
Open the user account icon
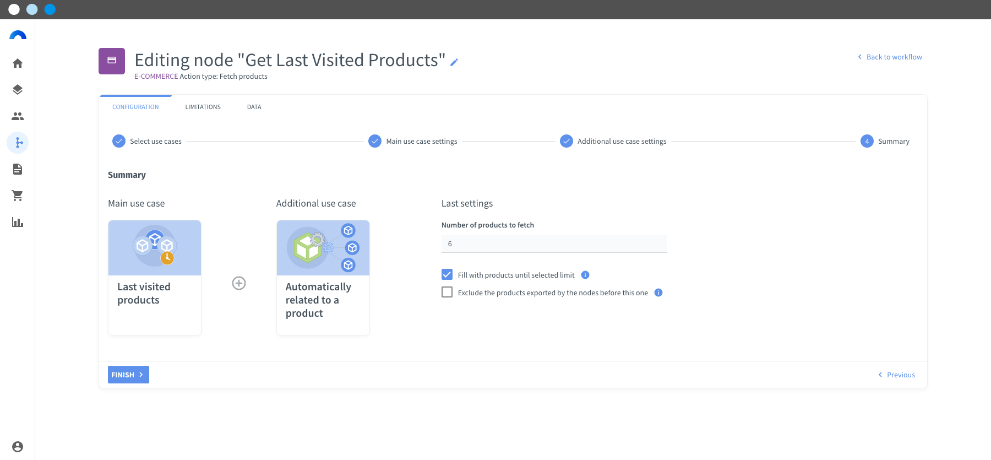pos(18,447)
